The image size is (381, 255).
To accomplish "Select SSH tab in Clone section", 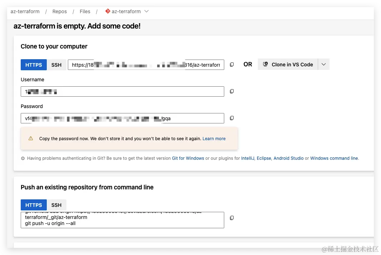I will [x=56, y=65].
